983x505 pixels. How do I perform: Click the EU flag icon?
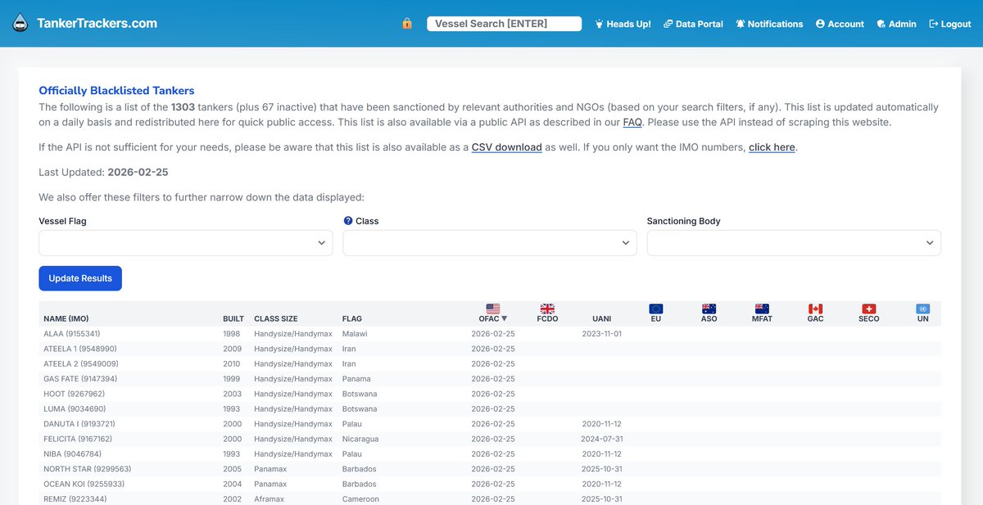point(655,309)
